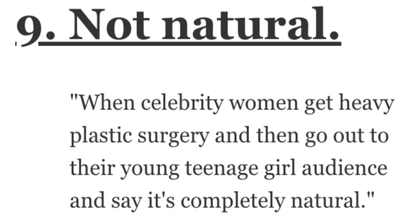Click the word "it's" in the last line
Image resolution: width=418 pixels, height=219 pixels.
pos(161,200)
